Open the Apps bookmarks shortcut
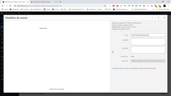 pyautogui.click(x=5, y=9)
